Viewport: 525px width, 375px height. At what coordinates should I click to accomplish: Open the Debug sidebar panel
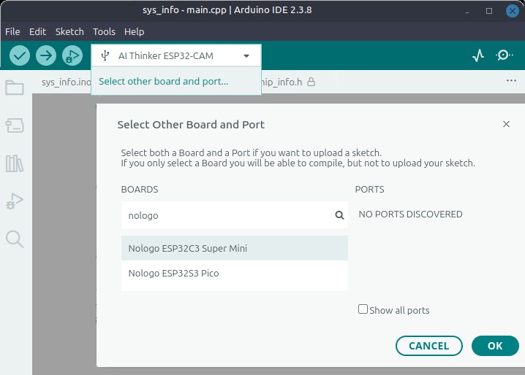[15, 201]
